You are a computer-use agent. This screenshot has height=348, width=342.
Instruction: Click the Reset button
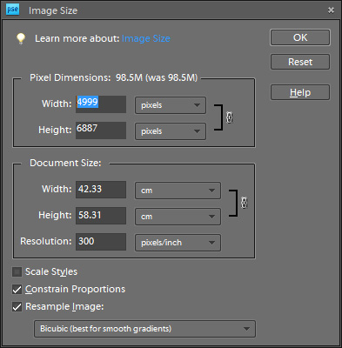click(300, 62)
